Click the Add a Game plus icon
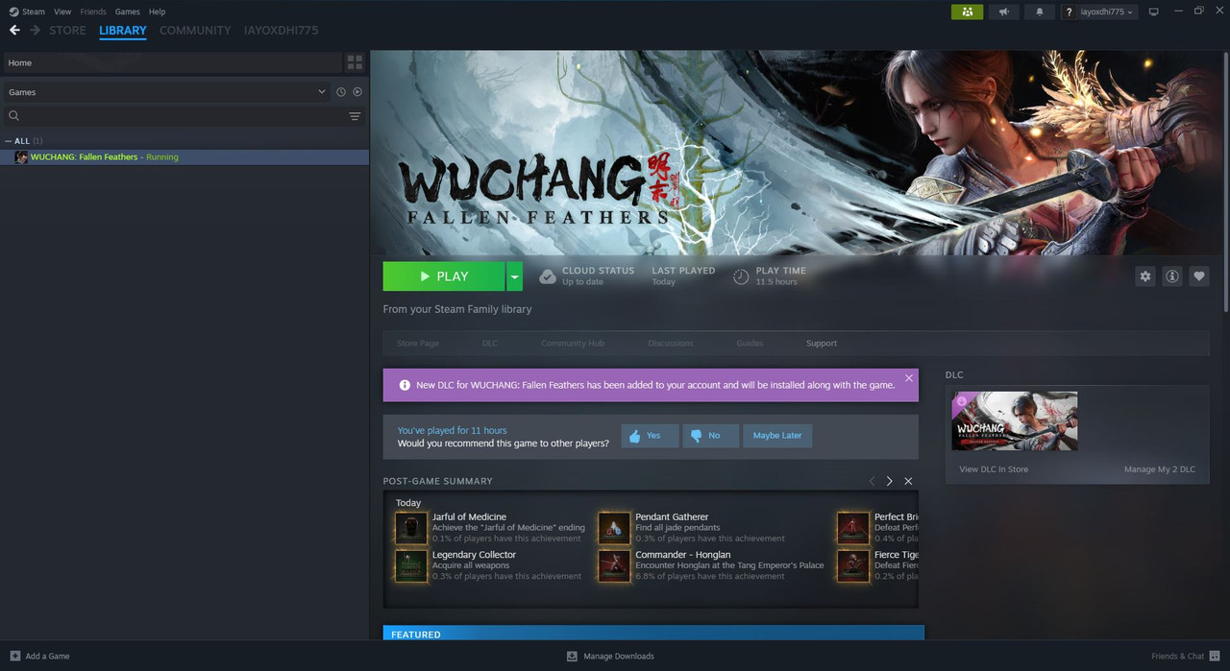 point(14,656)
